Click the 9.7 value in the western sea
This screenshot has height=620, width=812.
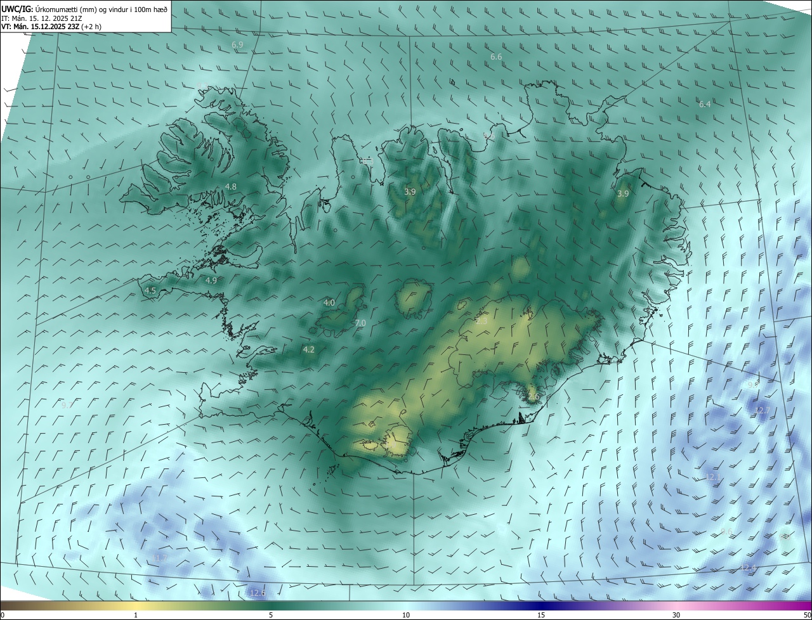67,404
